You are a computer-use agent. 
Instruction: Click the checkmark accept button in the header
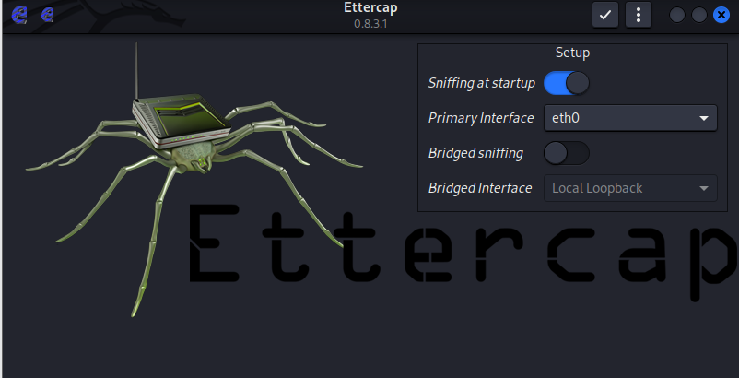[605, 15]
